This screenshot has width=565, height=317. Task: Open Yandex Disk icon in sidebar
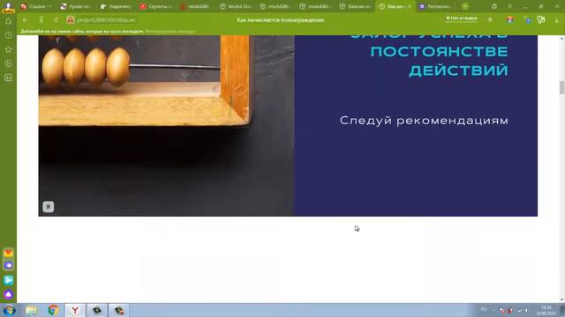8,265
